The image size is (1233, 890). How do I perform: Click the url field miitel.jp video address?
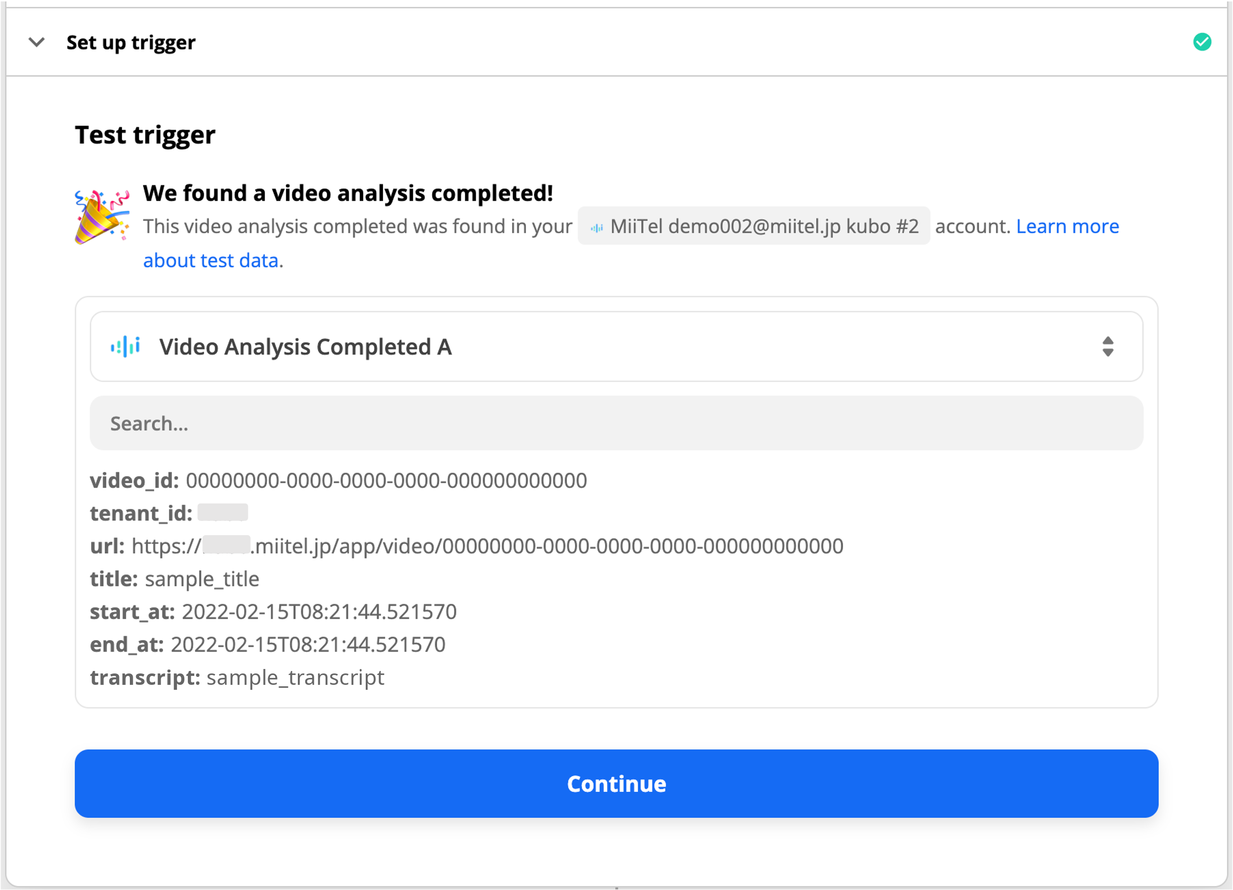coord(467,546)
